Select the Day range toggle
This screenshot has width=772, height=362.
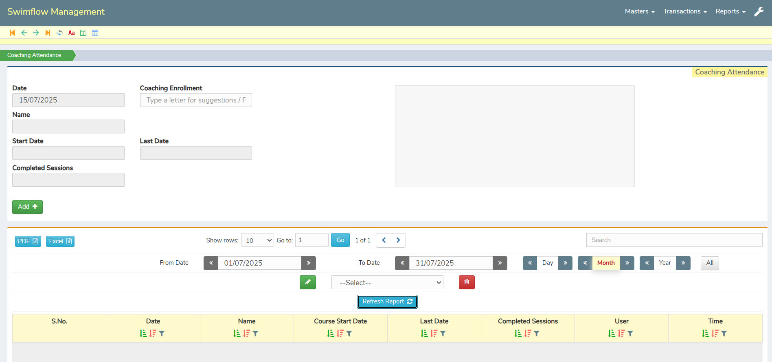(x=547, y=263)
